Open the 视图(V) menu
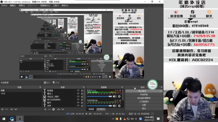The width and height of the screenshot is (218, 122). click(22, 5)
